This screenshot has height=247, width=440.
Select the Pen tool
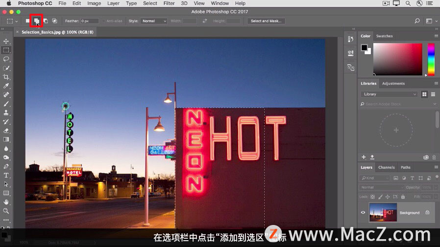coord(6,166)
